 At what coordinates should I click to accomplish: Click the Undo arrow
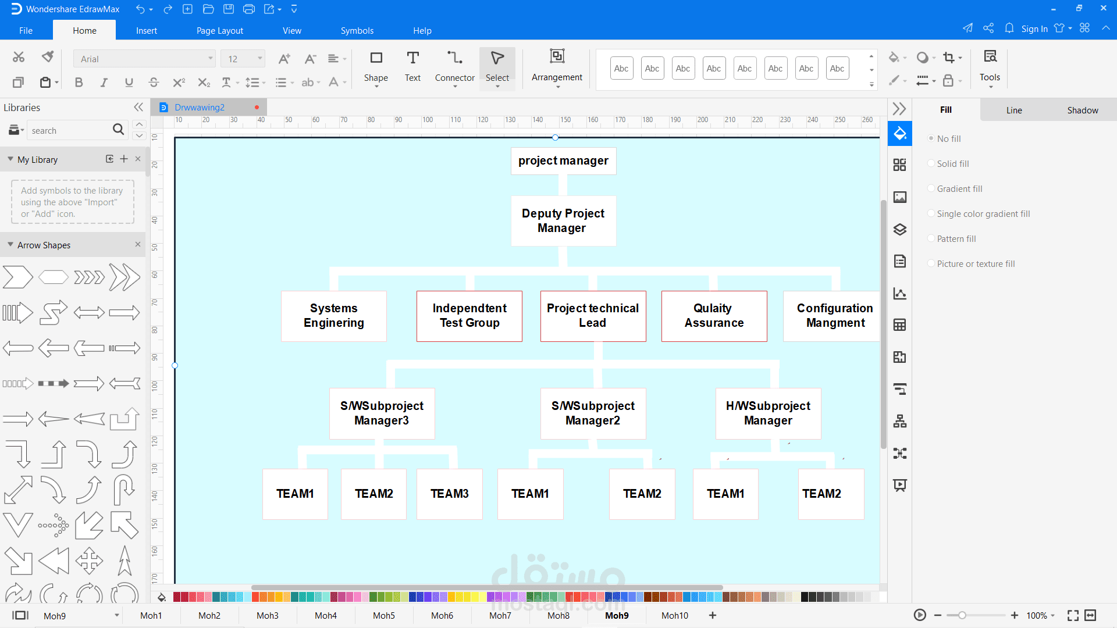click(x=140, y=9)
